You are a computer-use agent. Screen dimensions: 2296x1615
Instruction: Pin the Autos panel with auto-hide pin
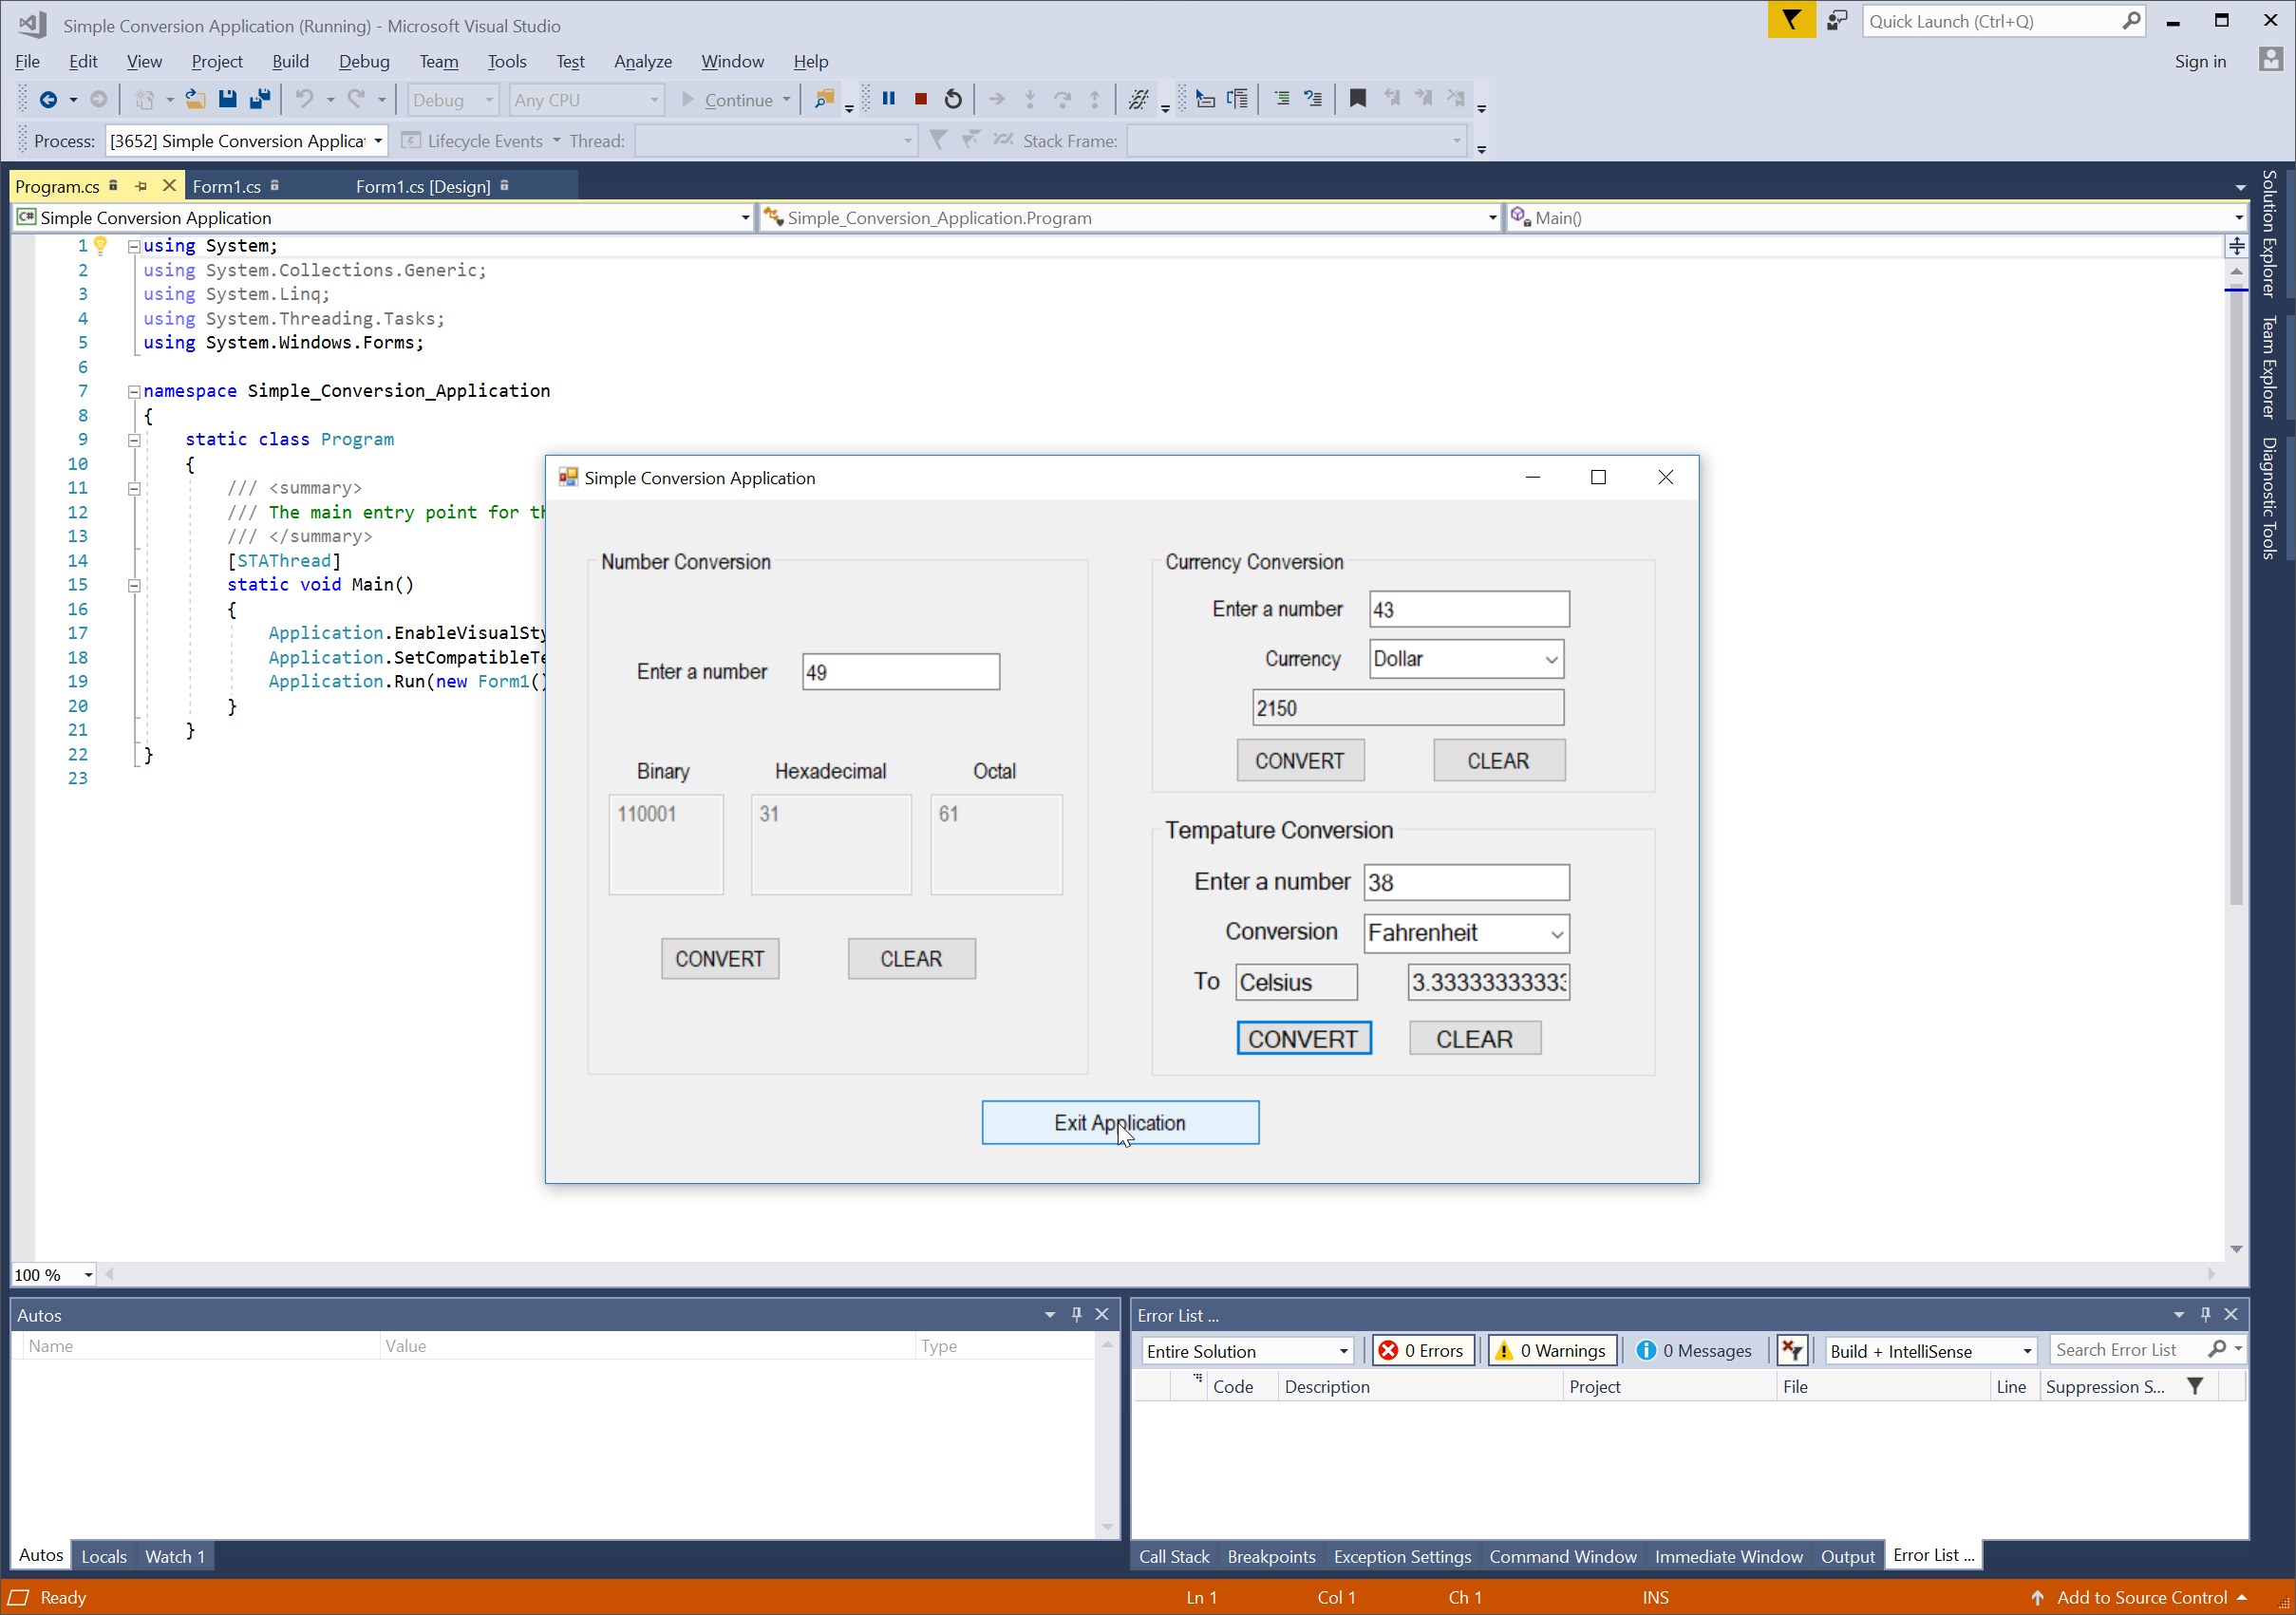(1076, 1314)
